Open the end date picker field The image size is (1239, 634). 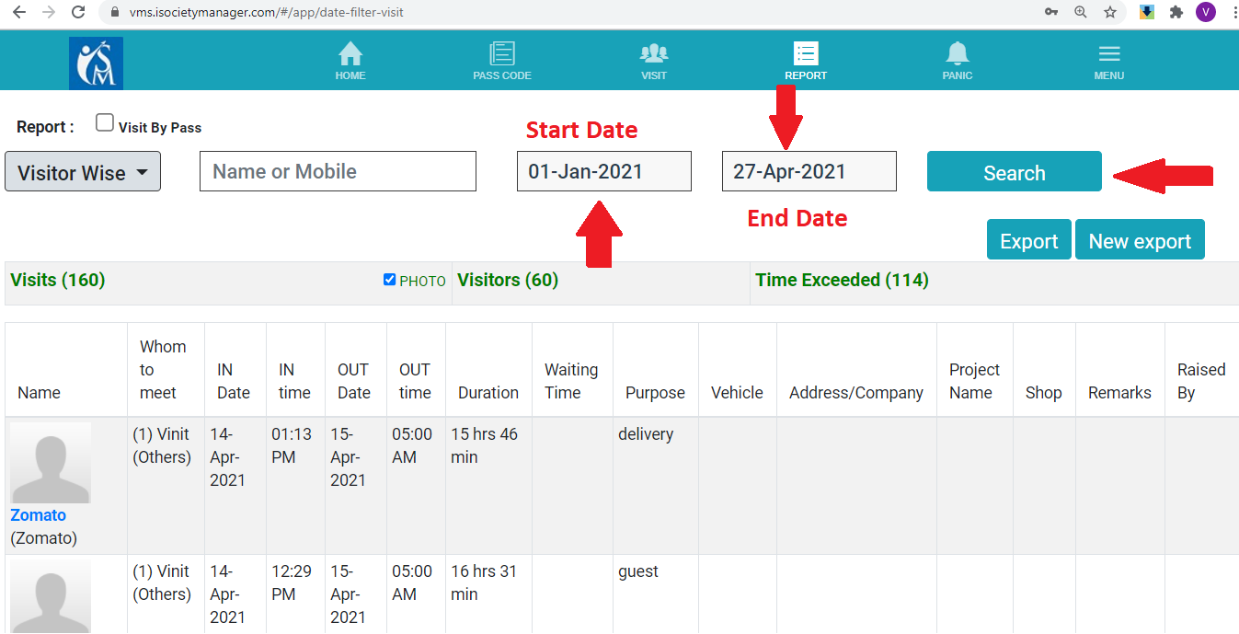click(x=809, y=172)
